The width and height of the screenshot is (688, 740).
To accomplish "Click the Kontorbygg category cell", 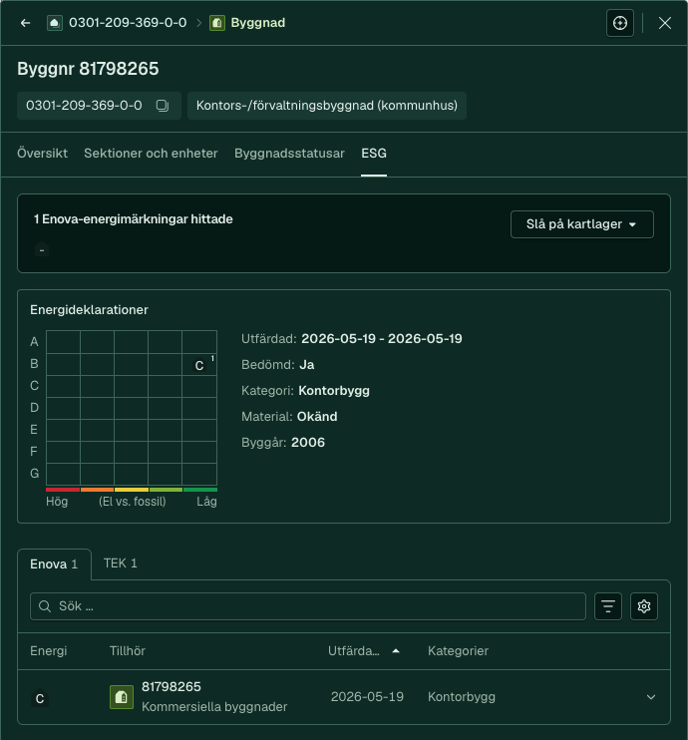I will [462, 696].
